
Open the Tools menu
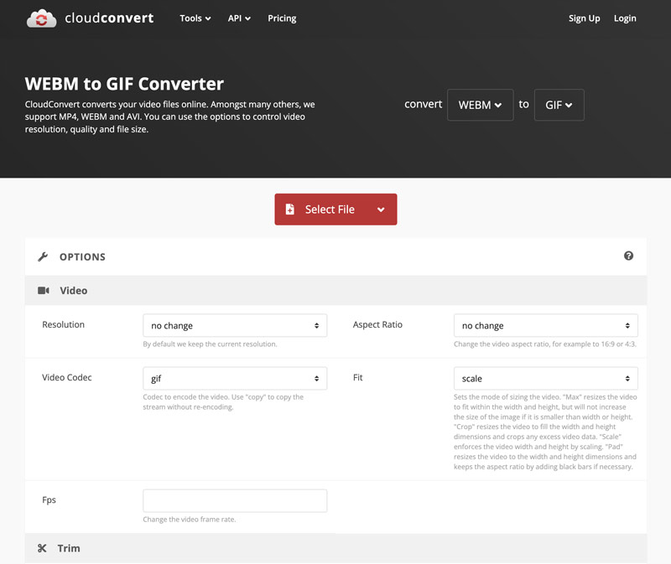click(195, 18)
